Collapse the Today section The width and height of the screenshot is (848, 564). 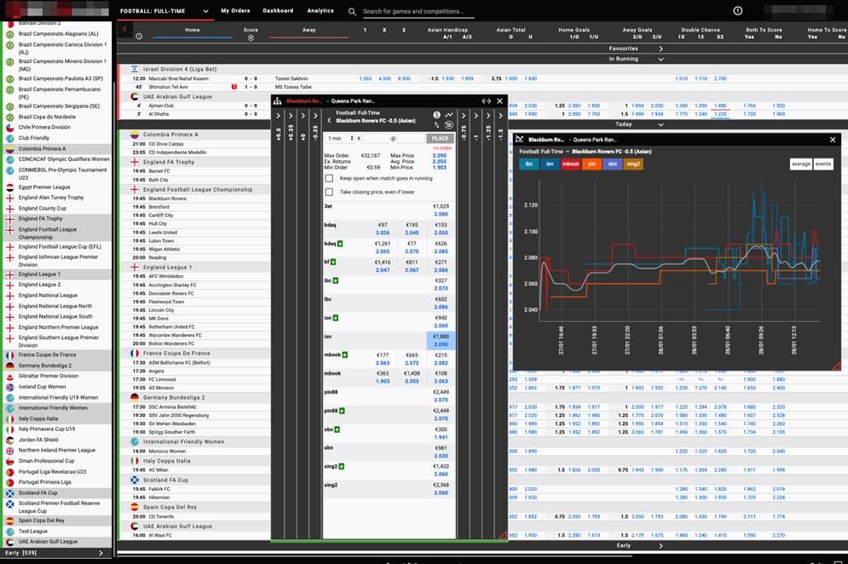[661, 124]
